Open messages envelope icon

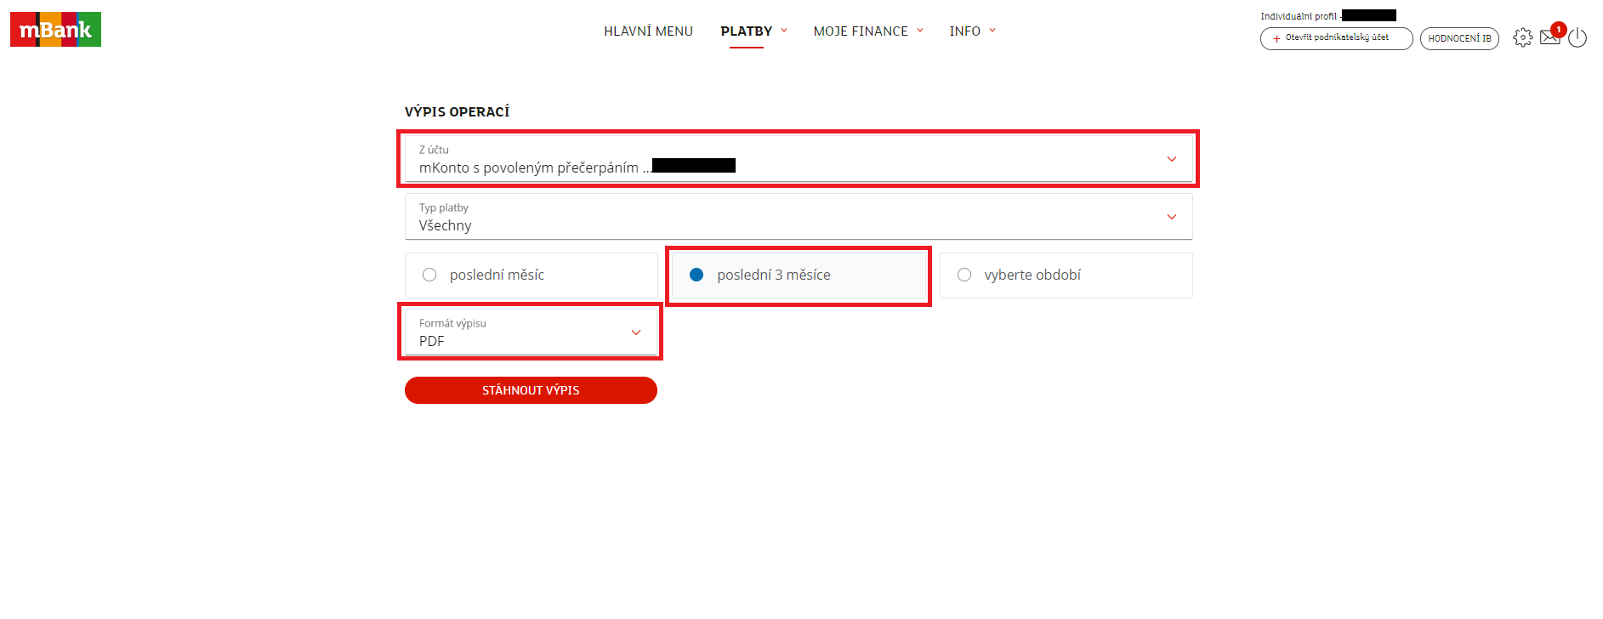(1550, 37)
